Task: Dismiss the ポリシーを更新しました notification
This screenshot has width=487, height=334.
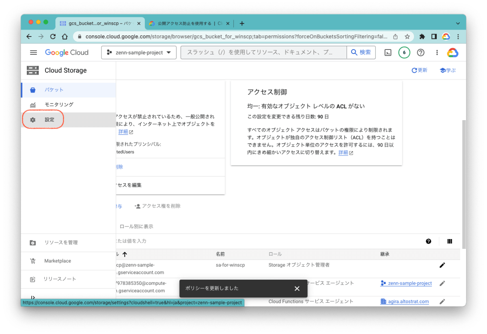Action: click(x=297, y=289)
